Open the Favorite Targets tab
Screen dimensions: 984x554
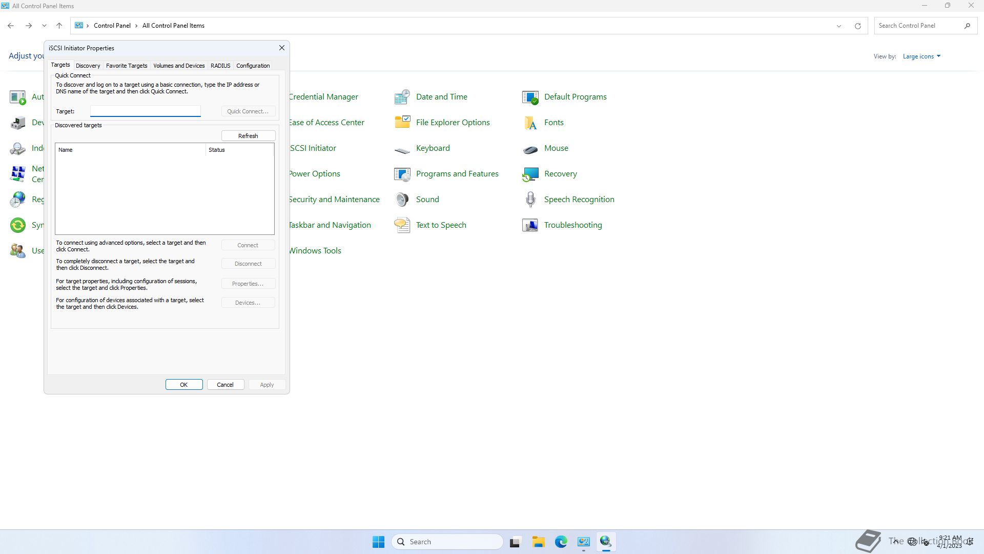(x=127, y=66)
